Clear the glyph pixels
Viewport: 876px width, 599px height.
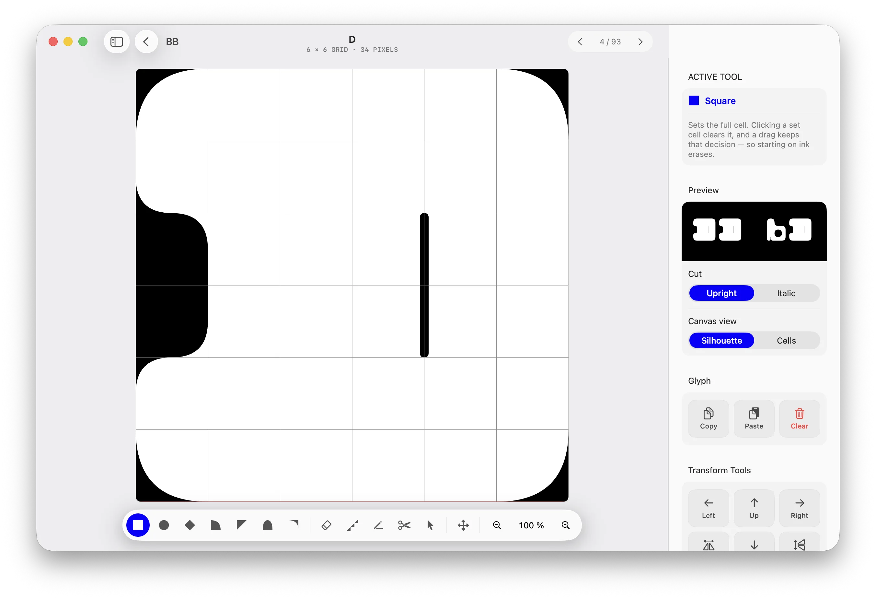(x=799, y=419)
